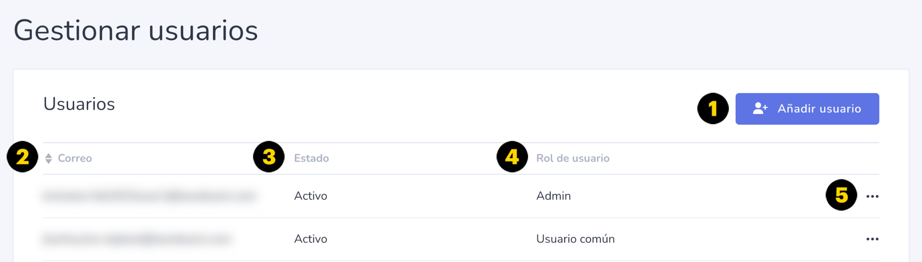Click the Activo status in the Admin row
This screenshot has width=922, height=262.
click(x=311, y=196)
